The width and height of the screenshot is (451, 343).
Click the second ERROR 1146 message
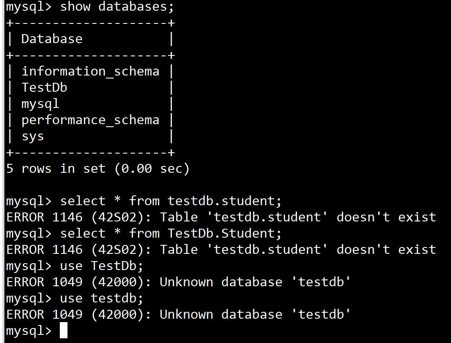tap(221, 250)
